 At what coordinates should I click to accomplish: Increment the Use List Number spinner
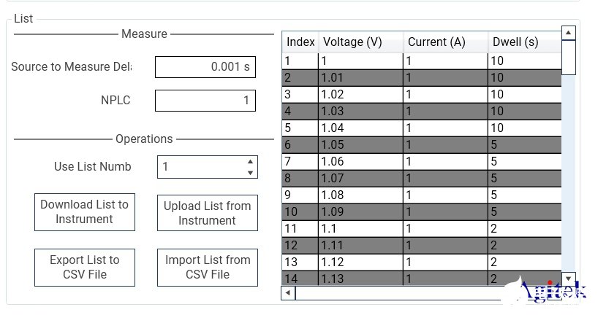(250, 161)
